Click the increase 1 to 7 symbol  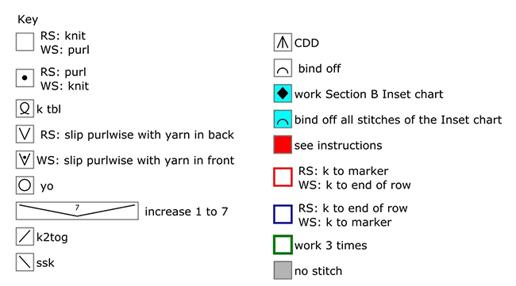coord(77,212)
